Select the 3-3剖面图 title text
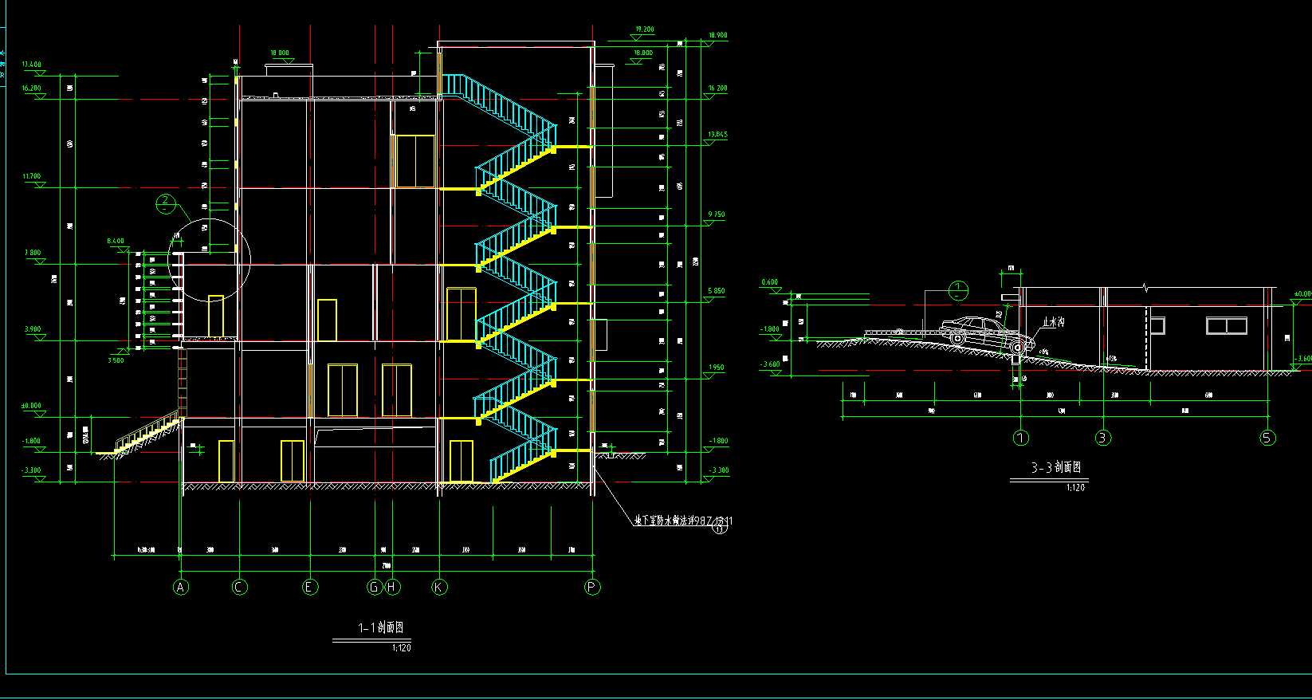The width and height of the screenshot is (1312, 700). coord(1055,467)
